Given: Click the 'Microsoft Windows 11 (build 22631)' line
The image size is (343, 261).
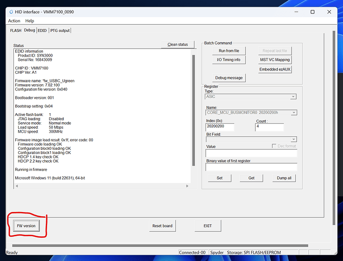Looking at the screenshot, I should [50, 178].
